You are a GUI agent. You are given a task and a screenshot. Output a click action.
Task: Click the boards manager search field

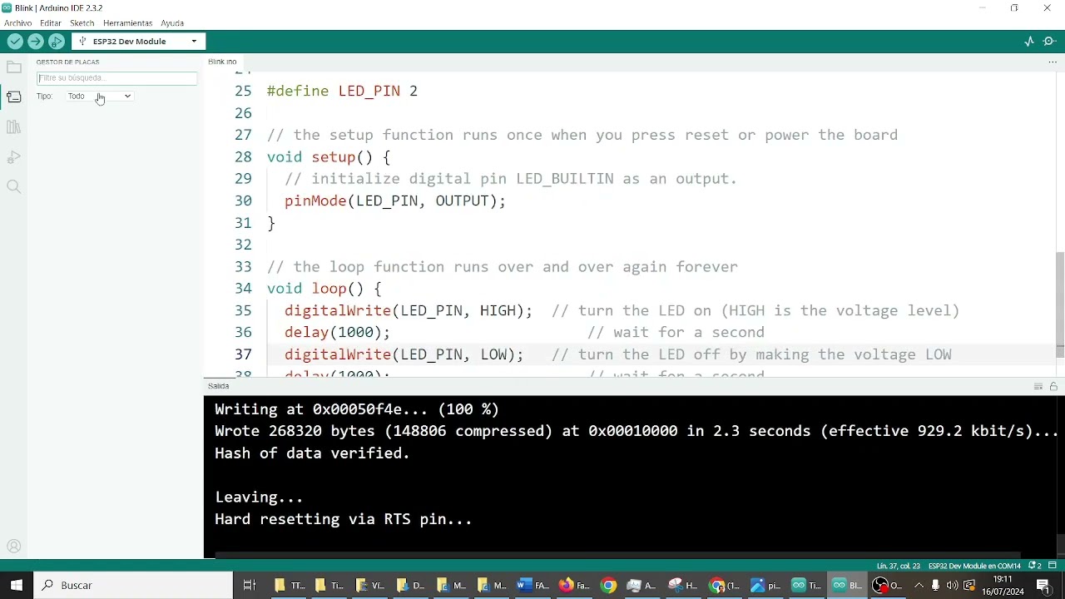pos(116,78)
